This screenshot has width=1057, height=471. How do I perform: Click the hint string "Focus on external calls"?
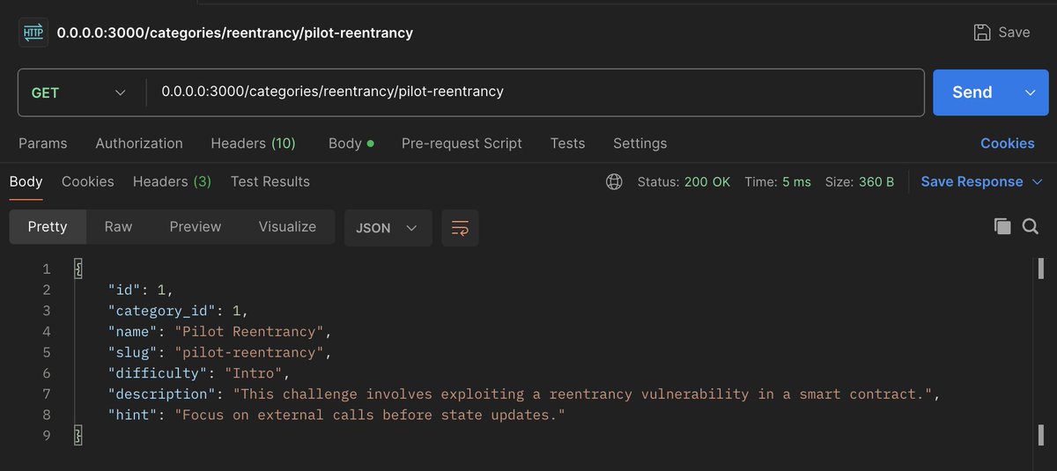[369, 416]
